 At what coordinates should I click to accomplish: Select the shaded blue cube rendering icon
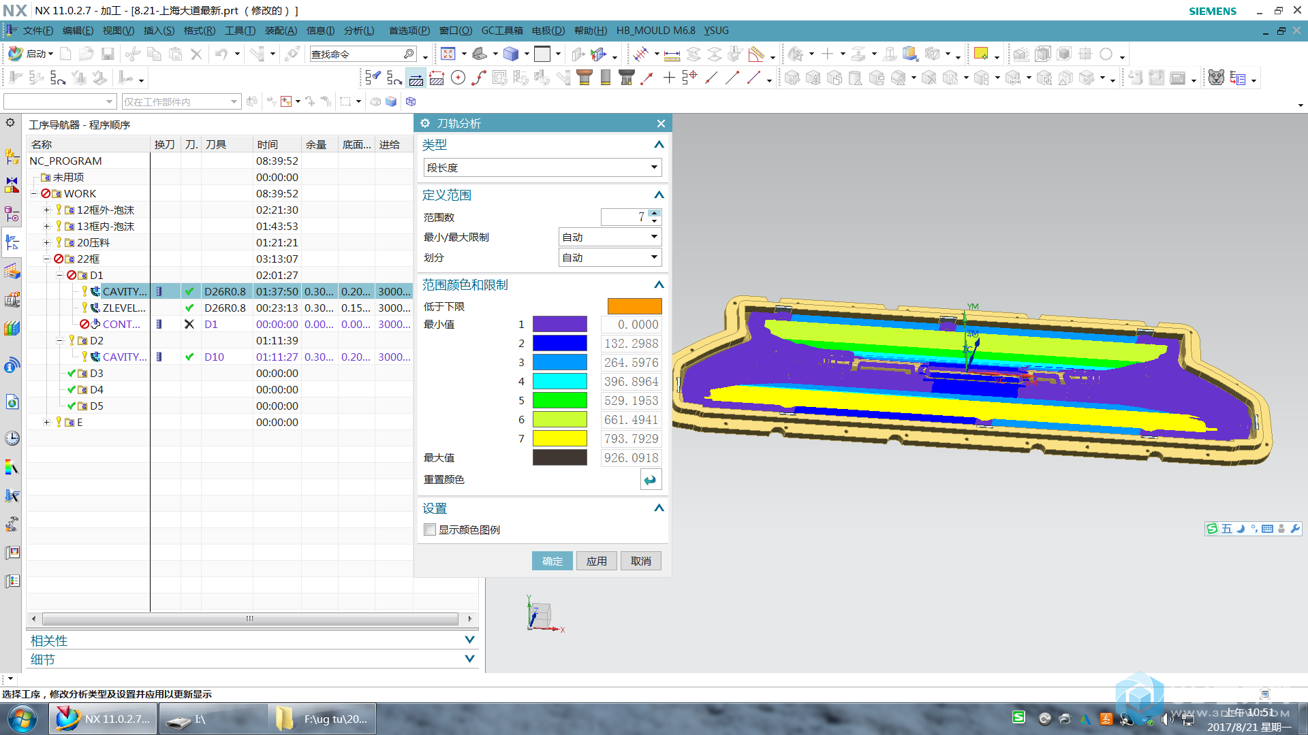coord(511,54)
